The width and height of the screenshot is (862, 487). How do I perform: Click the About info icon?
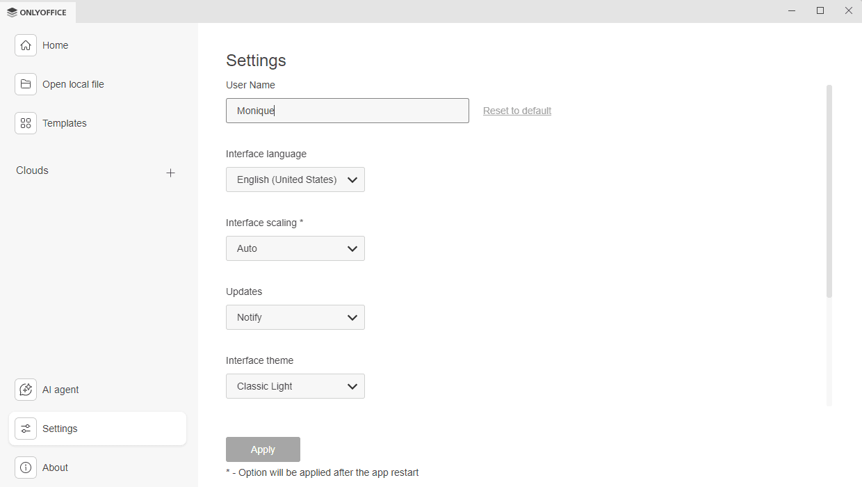coord(26,467)
